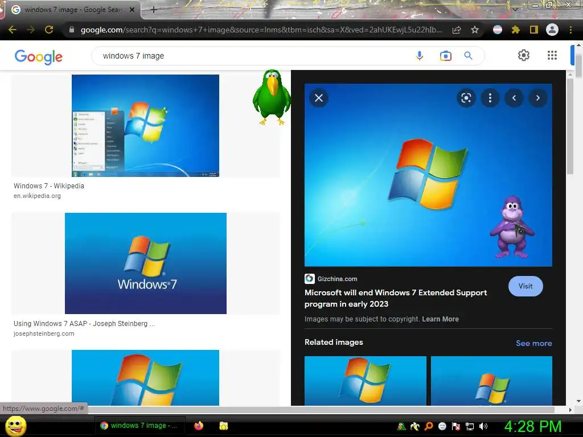Show next image in preview
This screenshot has height=437, width=583.
[537, 98]
